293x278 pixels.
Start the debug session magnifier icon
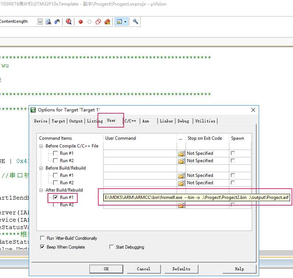coord(68,22)
